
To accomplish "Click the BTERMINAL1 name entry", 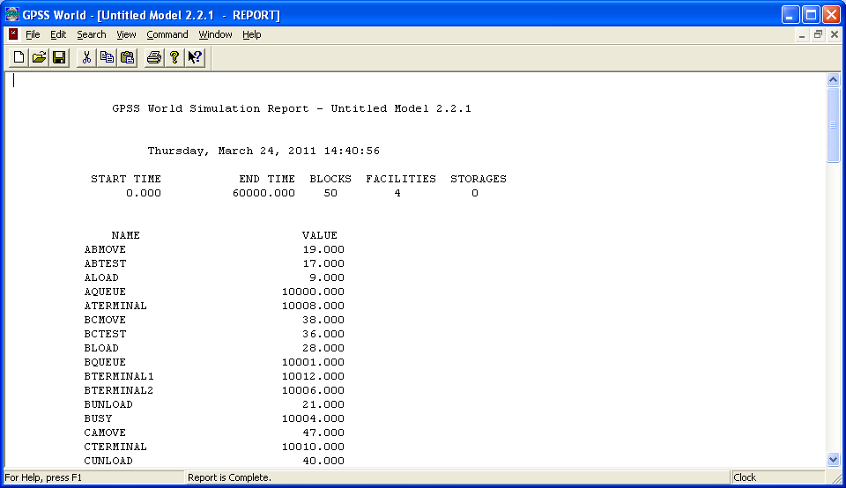I will 119,376.
